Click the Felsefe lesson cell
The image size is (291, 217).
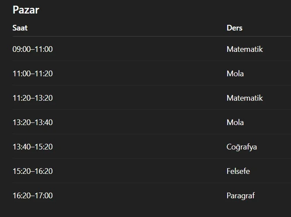(x=238, y=171)
